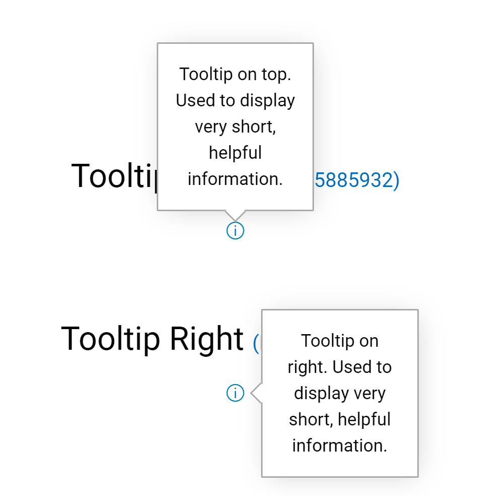Click 'right. Used to' text in right tooltip
The height and width of the screenshot is (504, 504).
point(340,367)
